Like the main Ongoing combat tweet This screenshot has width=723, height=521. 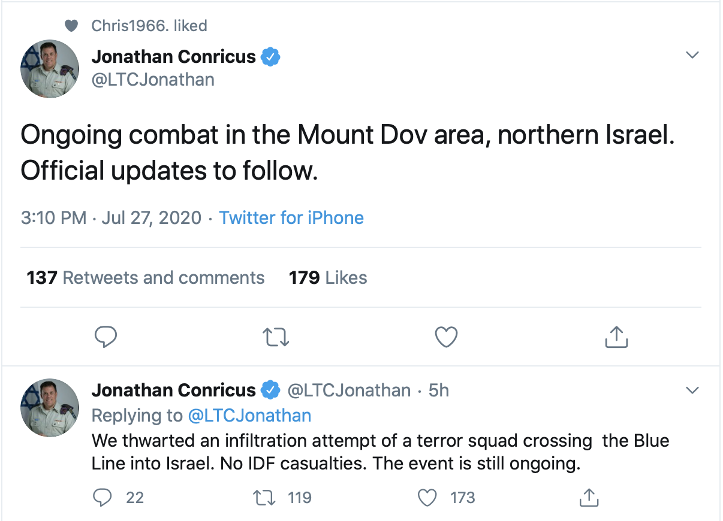coord(446,337)
